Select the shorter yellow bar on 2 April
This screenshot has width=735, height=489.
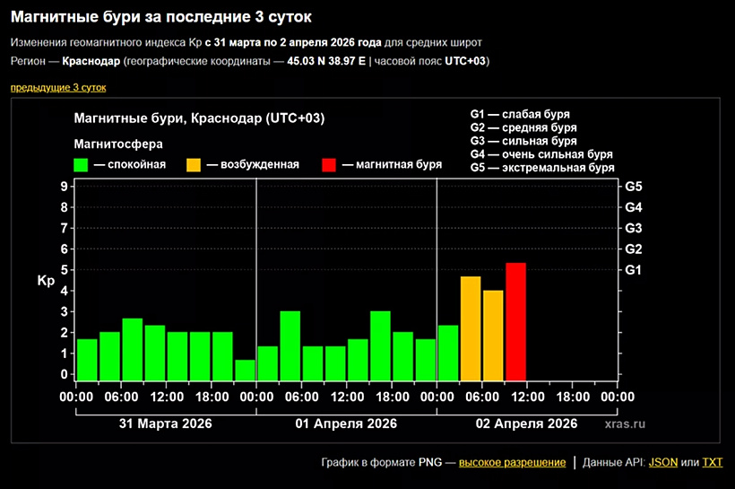tap(493, 336)
